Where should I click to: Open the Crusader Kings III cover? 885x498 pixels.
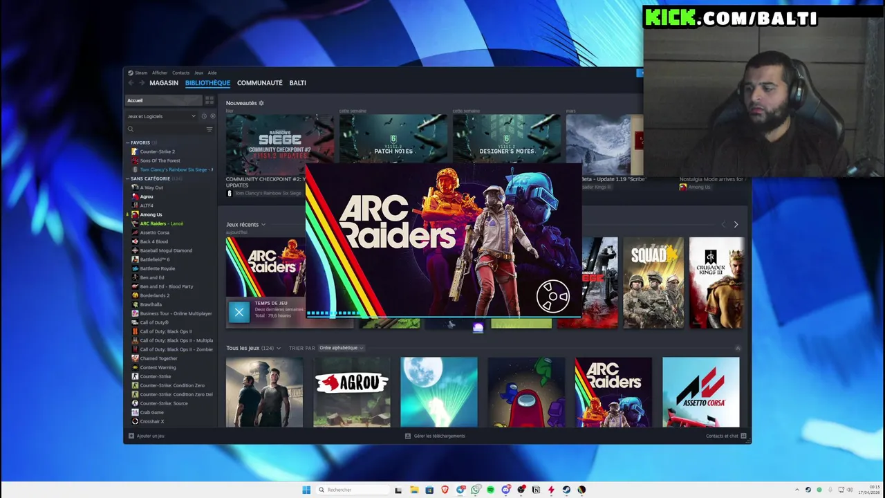click(x=716, y=282)
